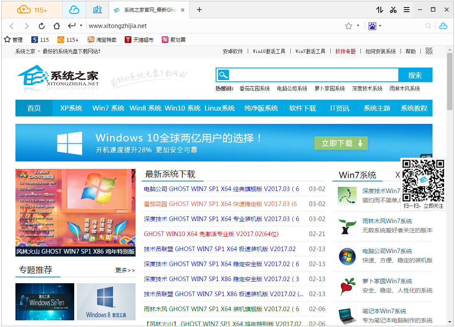The height and width of the screenshot is (327, 455).
Task: Open the blue cloud tab icon
Action: 74,10
